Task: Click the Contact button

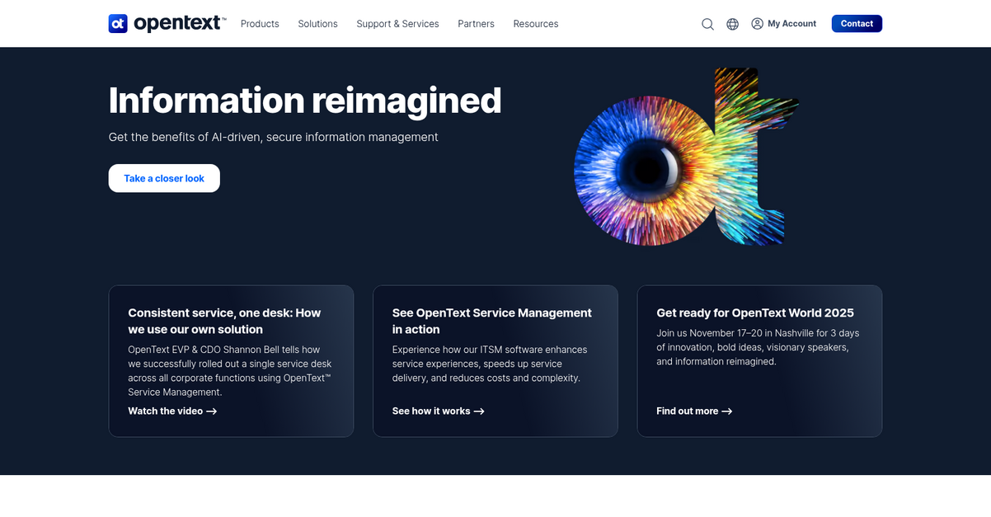Action: tap(857, 24)
